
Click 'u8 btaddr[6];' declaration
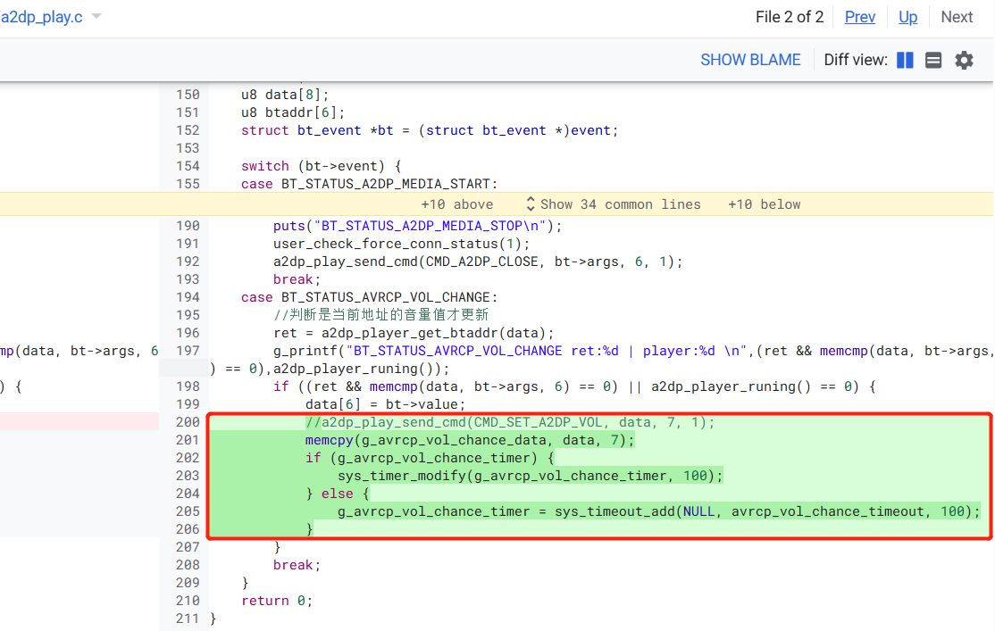[293, 112]
